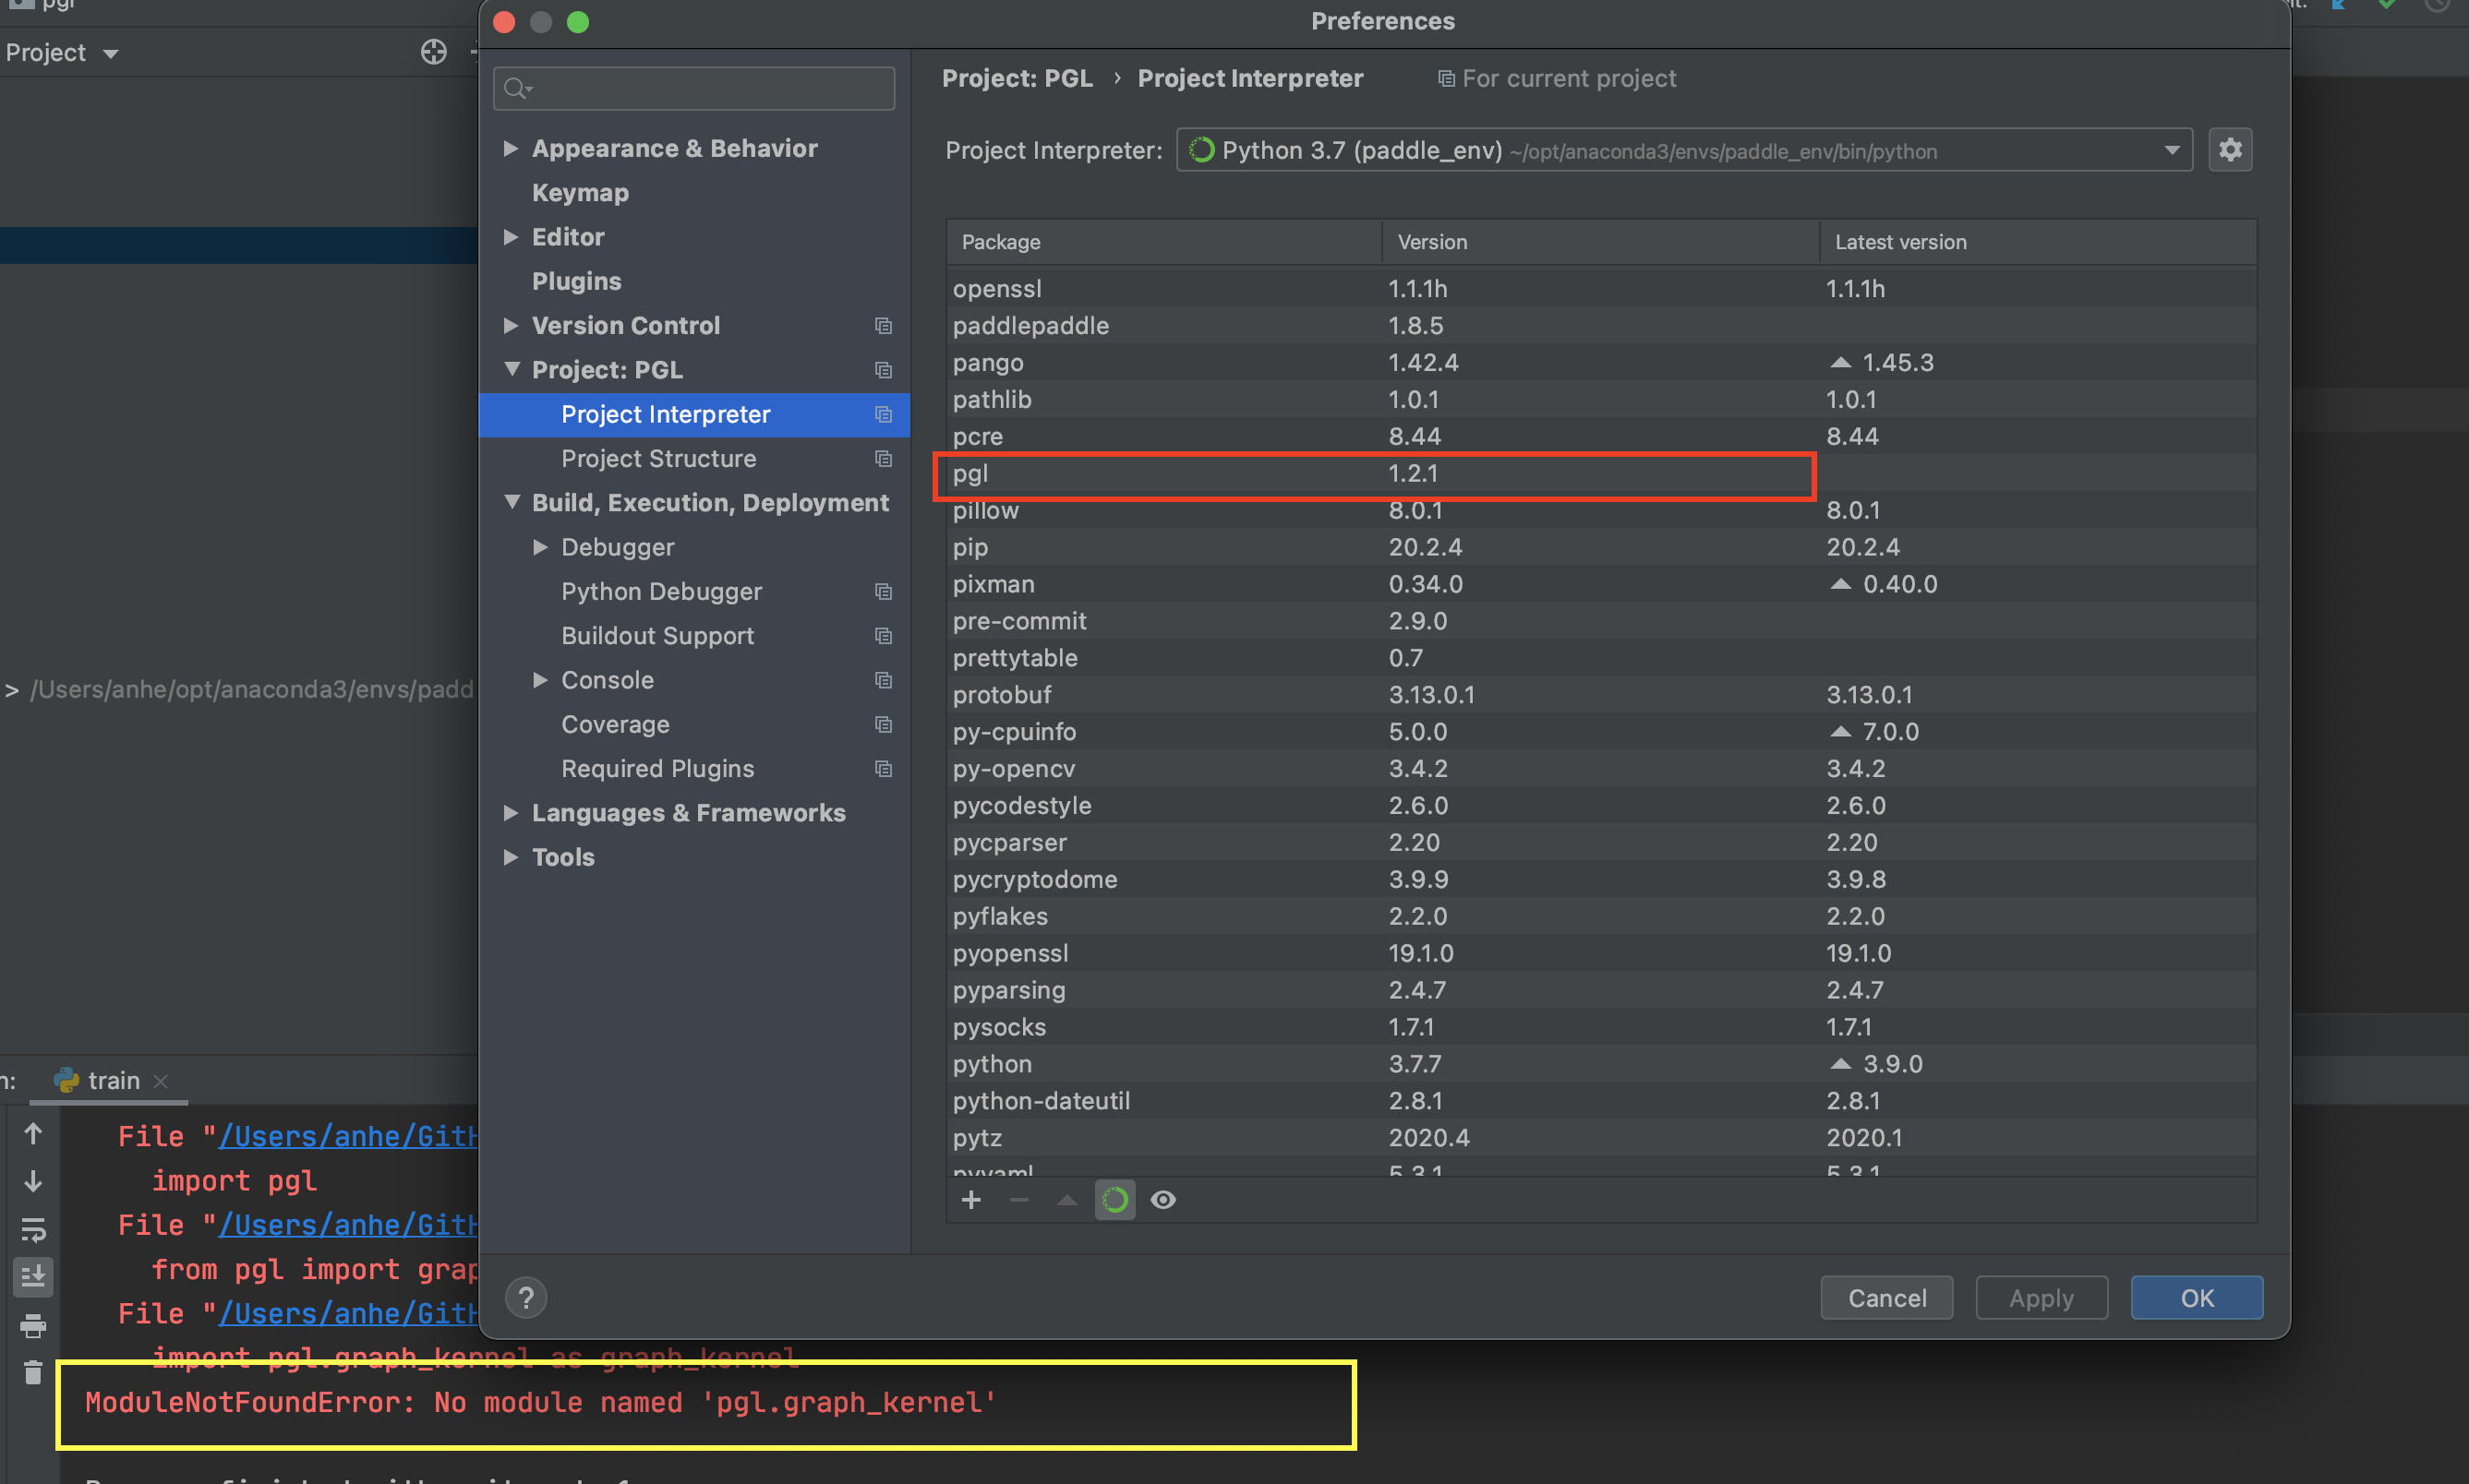This screenshot has width=2469, height=1484.
Task: Click the Cancel button
Action: pos(1885,1298)
